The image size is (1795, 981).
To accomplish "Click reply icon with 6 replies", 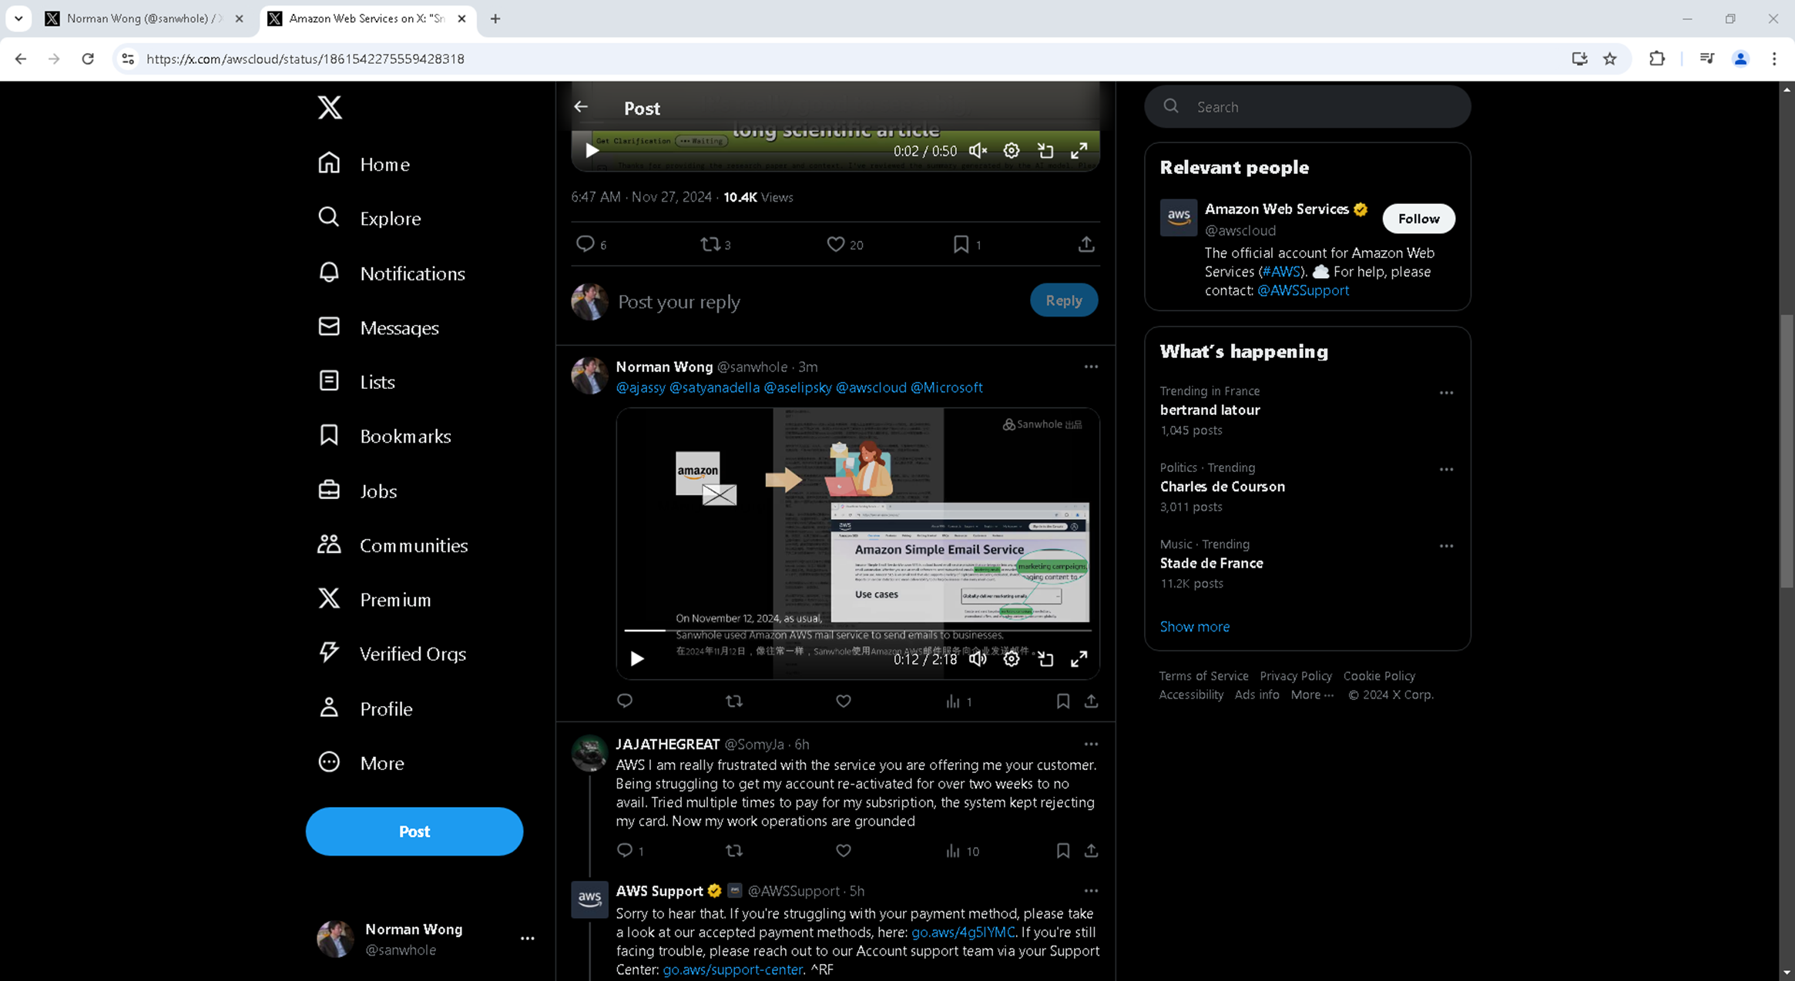I will click(x=591, y=244).
